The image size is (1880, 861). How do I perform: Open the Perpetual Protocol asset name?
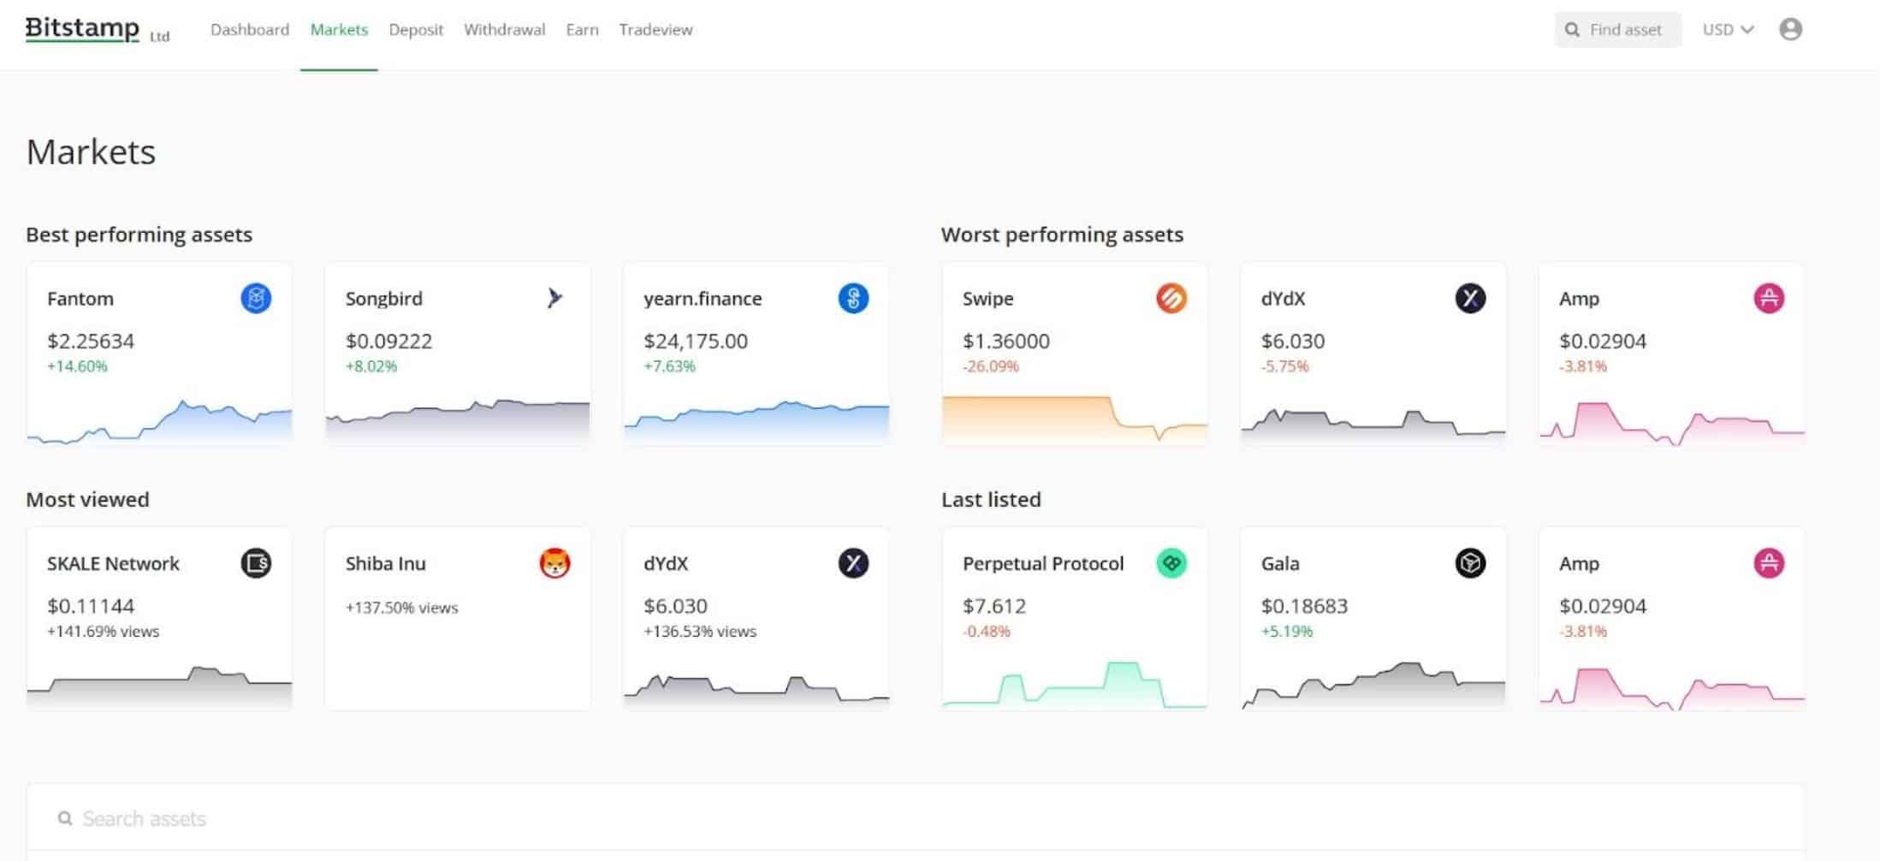pos(1043,564)
